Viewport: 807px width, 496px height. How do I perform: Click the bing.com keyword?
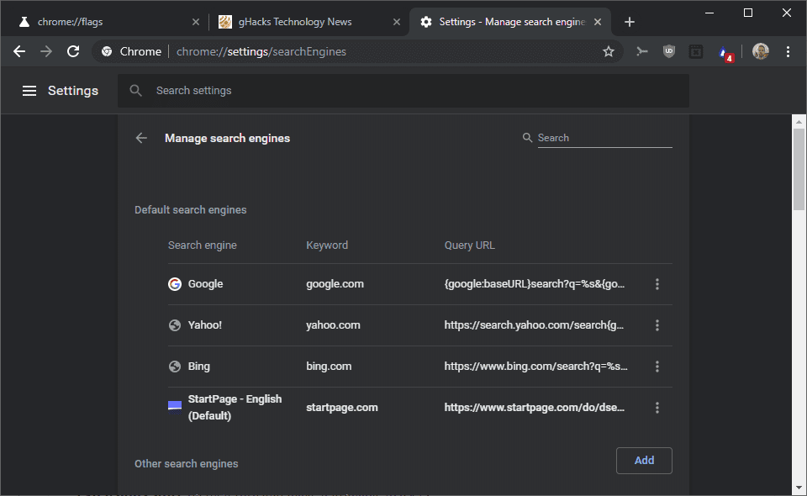329,367
